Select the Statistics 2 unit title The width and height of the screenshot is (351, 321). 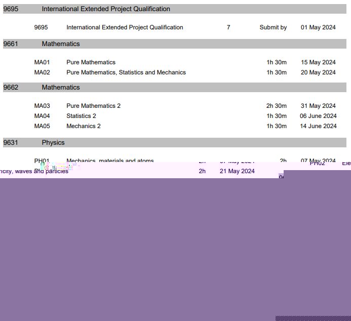point(81,116)
